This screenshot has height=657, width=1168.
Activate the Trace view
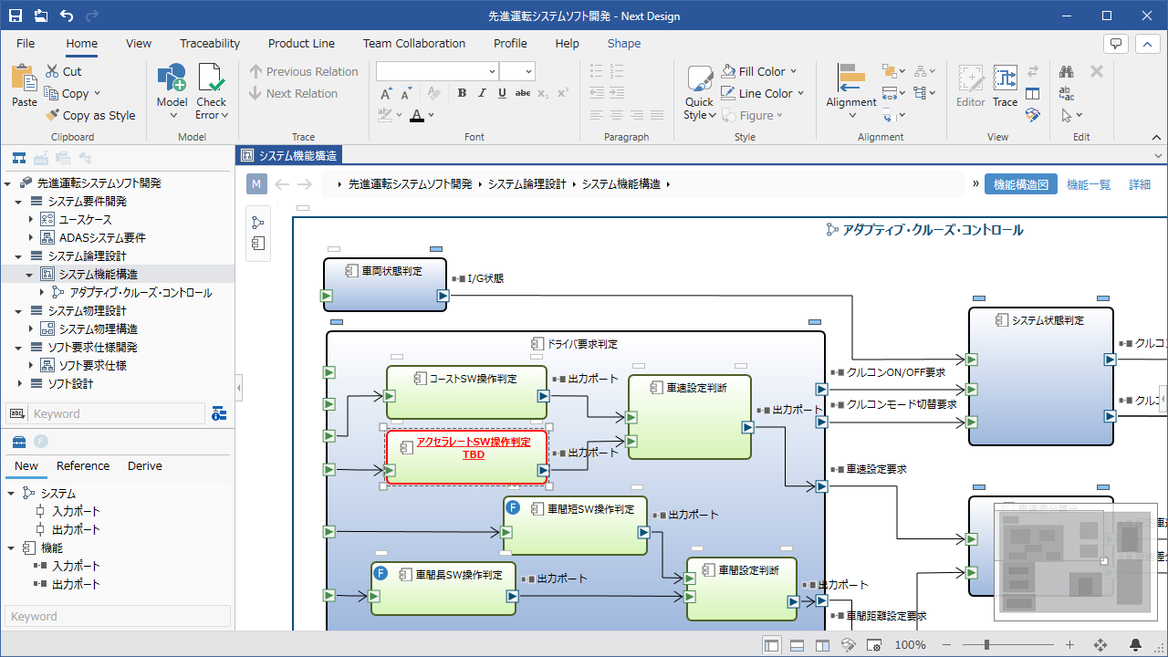click(1005, 87)
